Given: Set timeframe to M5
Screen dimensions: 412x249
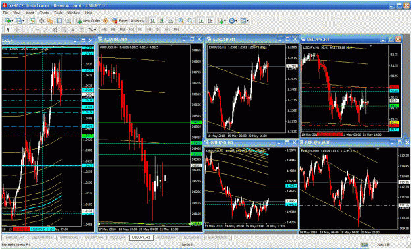Looking at the screenshot, I should coord(113,30).
